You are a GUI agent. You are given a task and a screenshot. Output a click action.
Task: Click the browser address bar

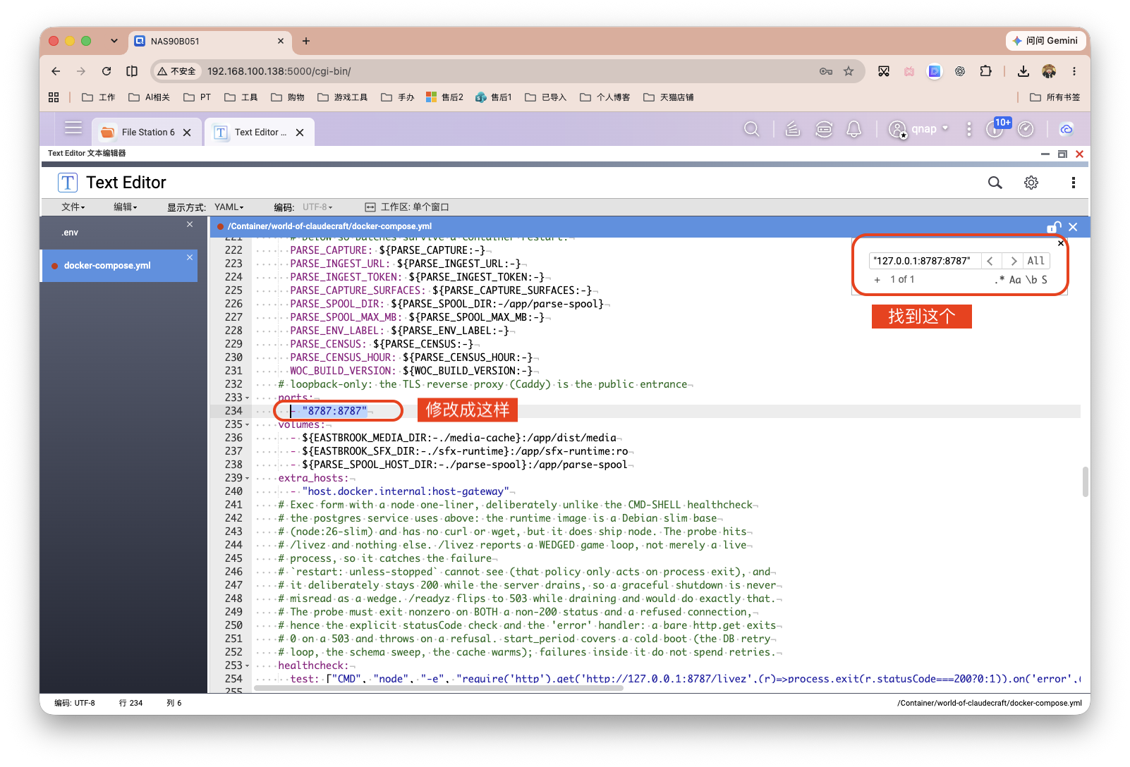click(x=508, y=71)
